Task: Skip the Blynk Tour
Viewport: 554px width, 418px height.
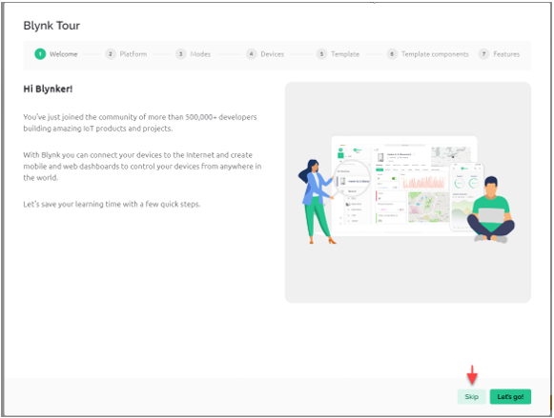Action: click(x=472, y=396)
